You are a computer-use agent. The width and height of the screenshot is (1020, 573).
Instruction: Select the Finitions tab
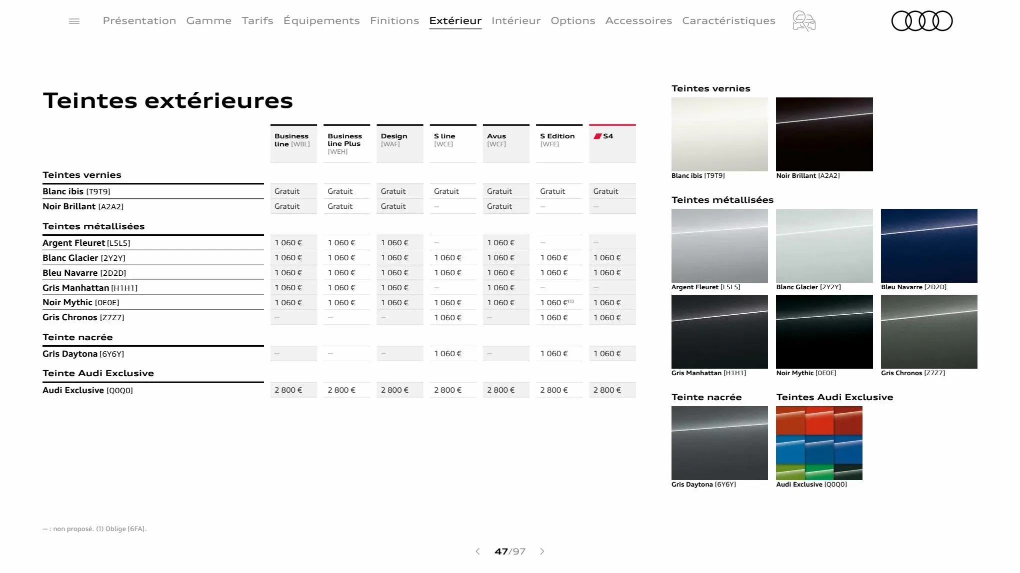click(394, 20)
